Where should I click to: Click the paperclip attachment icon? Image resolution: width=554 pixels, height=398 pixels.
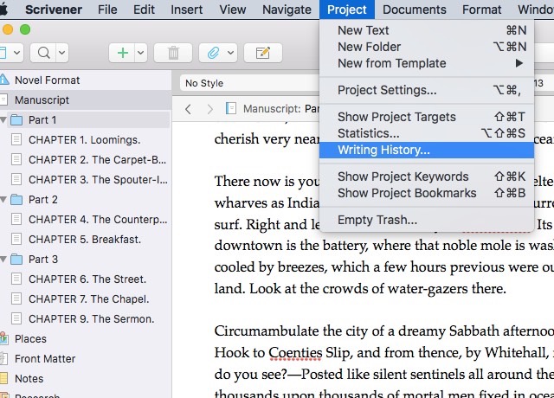[x=213, y=53]
